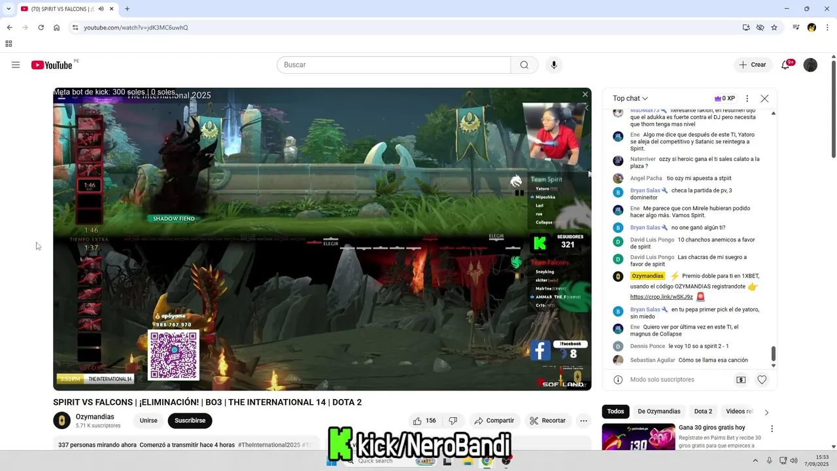Screen dimensions: 837x471
Task: Open the Chrome apps grid shortcut
Action: point(9,44)
